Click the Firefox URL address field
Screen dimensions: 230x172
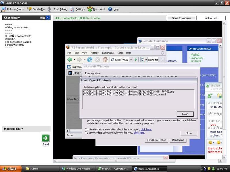[122, 60]
